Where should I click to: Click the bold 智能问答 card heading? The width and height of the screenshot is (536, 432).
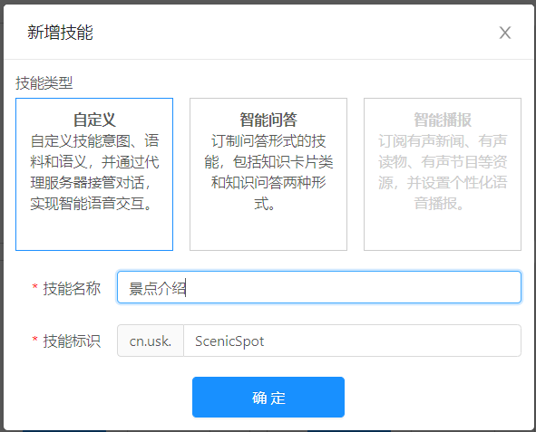[x=268, y=120]
